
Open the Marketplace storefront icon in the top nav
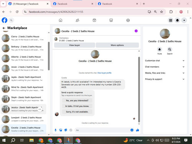[x=111, y=20]
